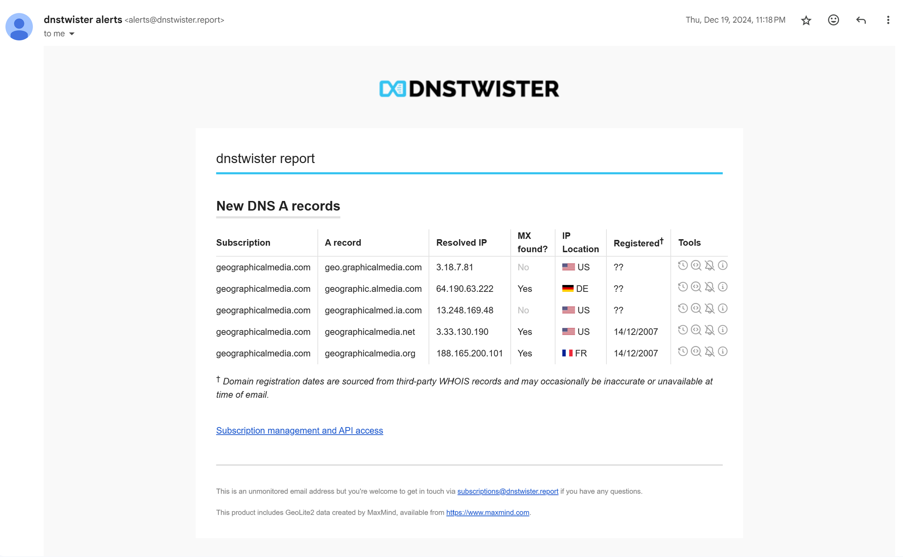Reply to the dnstwister alerts email
Screen dimensions: 903x557
pos(861,20)
